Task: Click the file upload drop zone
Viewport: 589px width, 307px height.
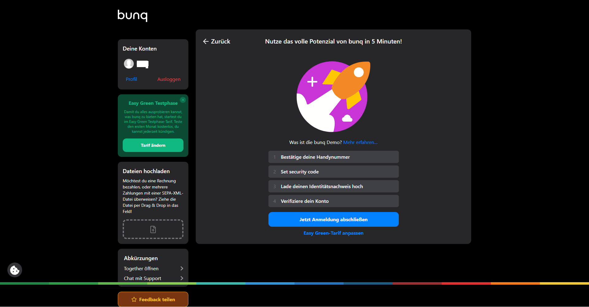Action: coord(153,229)
